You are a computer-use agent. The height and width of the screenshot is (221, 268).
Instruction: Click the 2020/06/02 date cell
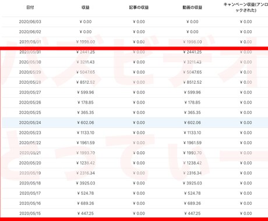(x=30, y=32)
